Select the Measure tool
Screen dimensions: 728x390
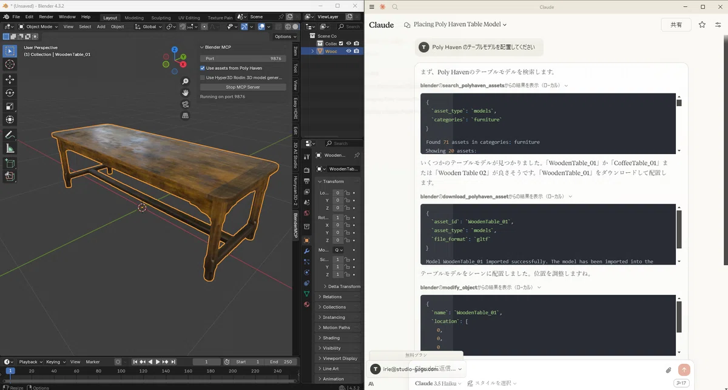pos(10,148)
